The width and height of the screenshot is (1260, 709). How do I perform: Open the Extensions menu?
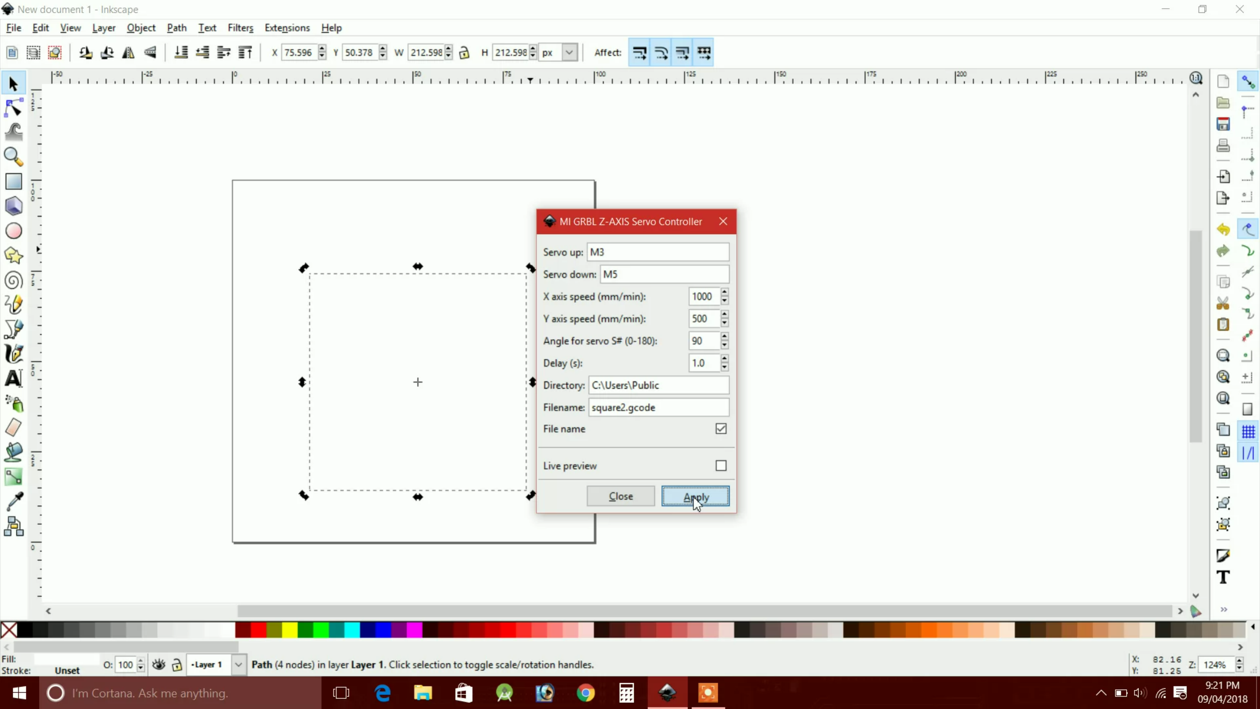point(287,28)
